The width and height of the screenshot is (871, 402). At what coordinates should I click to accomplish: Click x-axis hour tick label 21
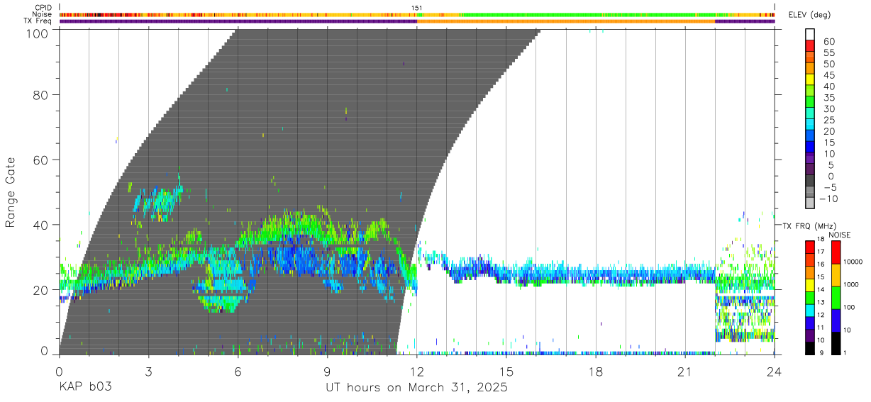pyautogui.click(x=685, y=371)
